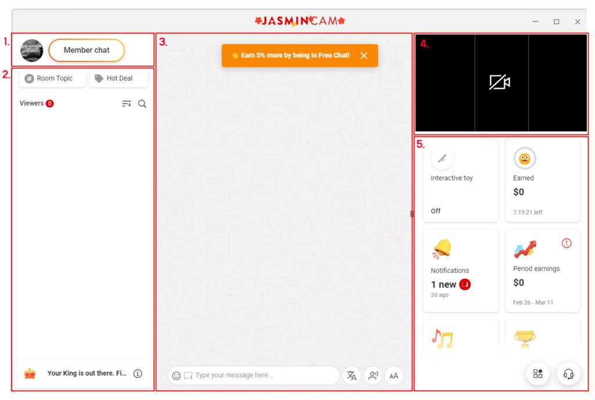Viewport: 595px width, 400px height.
Task: Dismiss the Free Chat earnings banner
Action: click(x=364, y=56)
